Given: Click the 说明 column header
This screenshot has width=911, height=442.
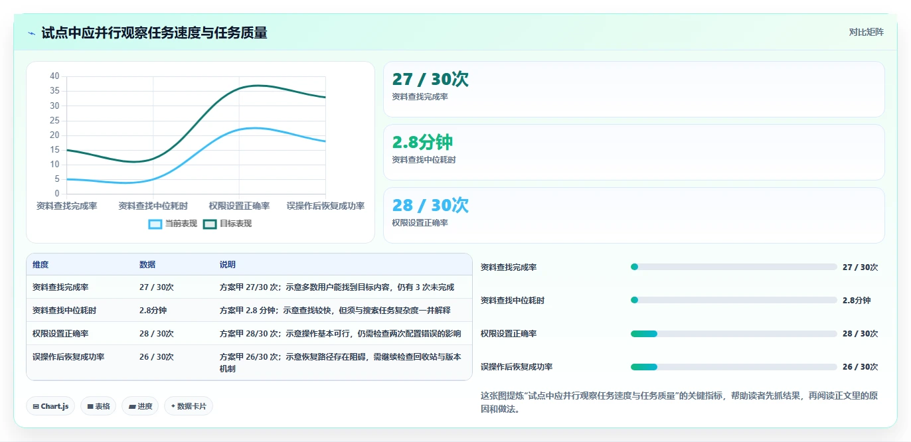Looking at the screenshot, I should (228, 264).
